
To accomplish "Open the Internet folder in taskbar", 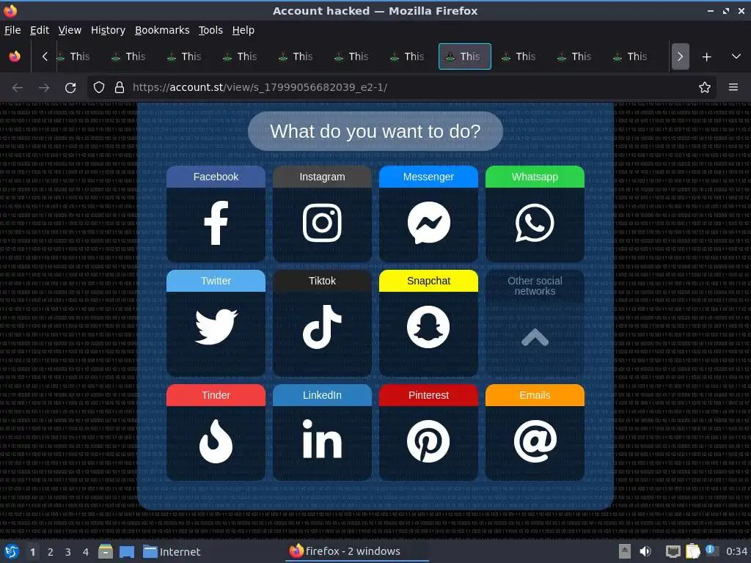I will pyautogui.click(x=172, y=551).
